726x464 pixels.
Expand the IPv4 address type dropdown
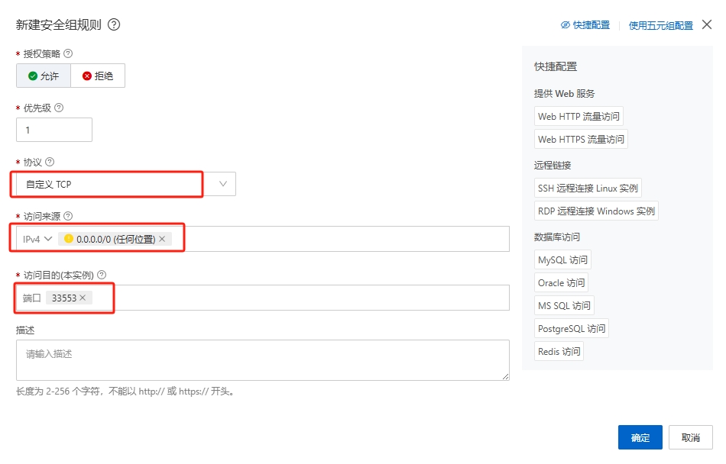click(x=37, y=239)
